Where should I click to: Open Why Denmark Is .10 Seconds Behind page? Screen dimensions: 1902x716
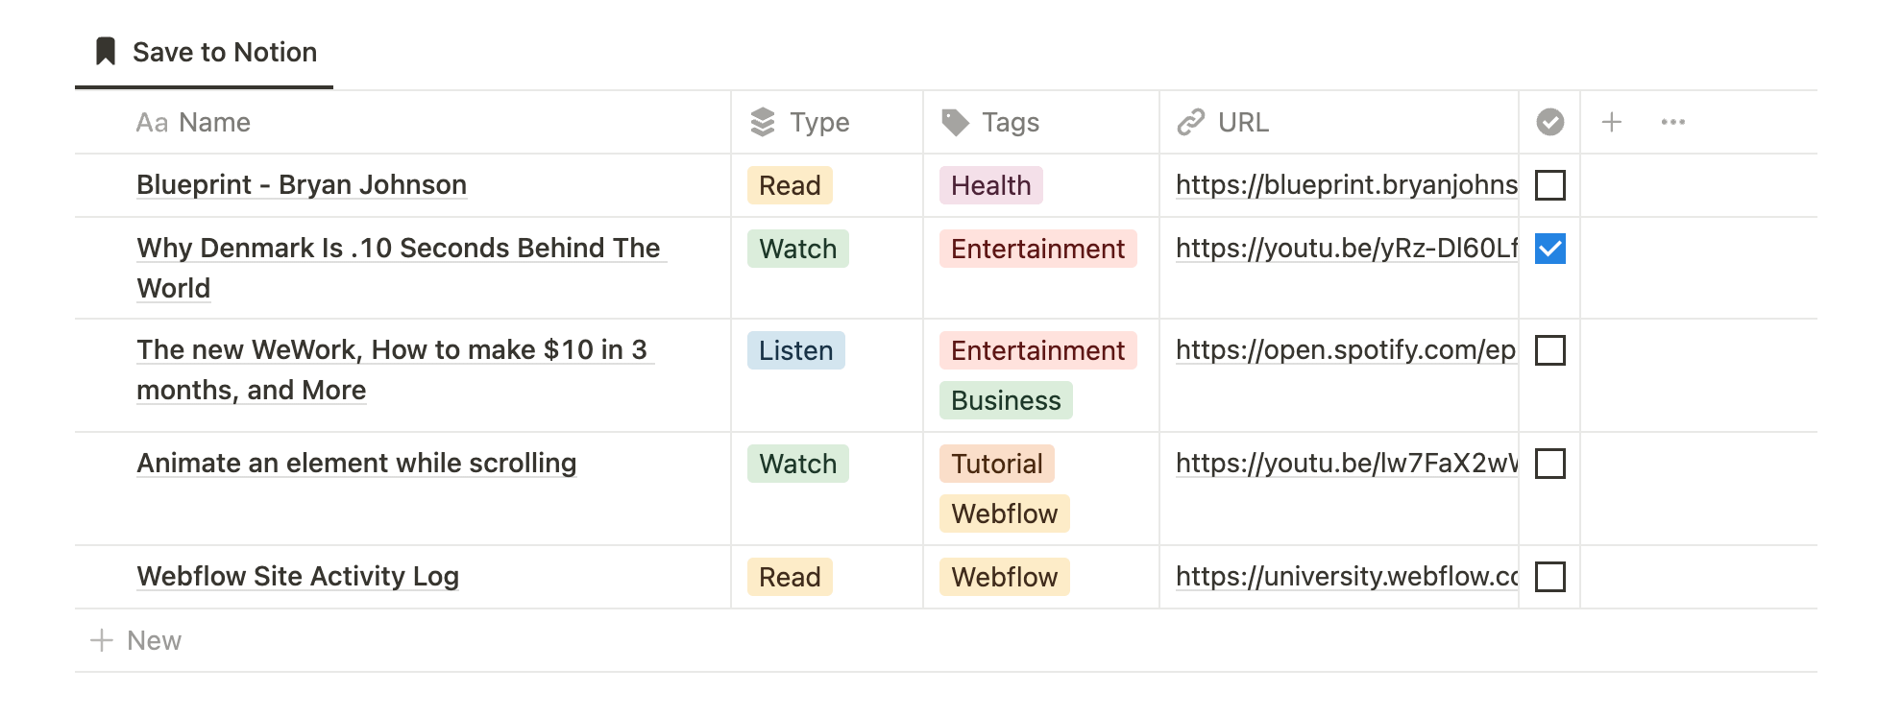(x=401, y=268)
